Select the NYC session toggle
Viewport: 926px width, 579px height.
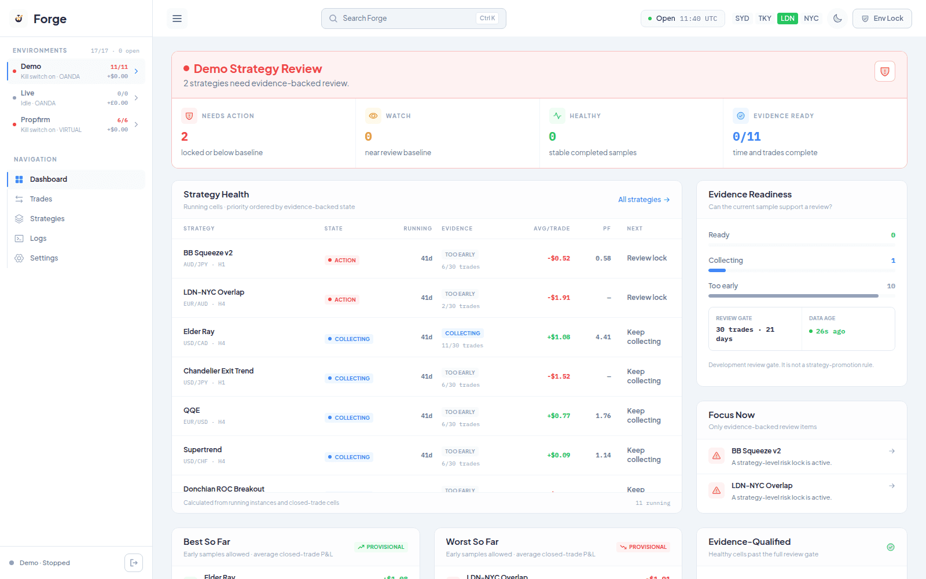coord(811,19)
